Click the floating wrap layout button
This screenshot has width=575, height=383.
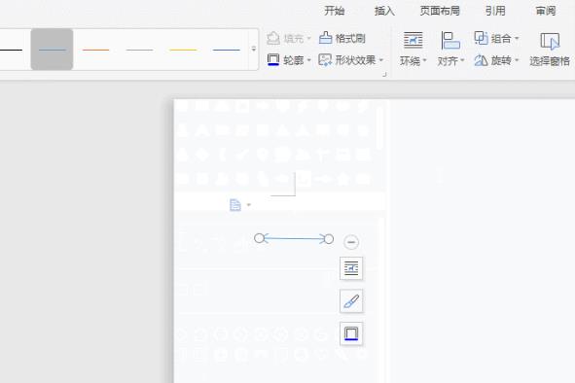pos(351,268)
